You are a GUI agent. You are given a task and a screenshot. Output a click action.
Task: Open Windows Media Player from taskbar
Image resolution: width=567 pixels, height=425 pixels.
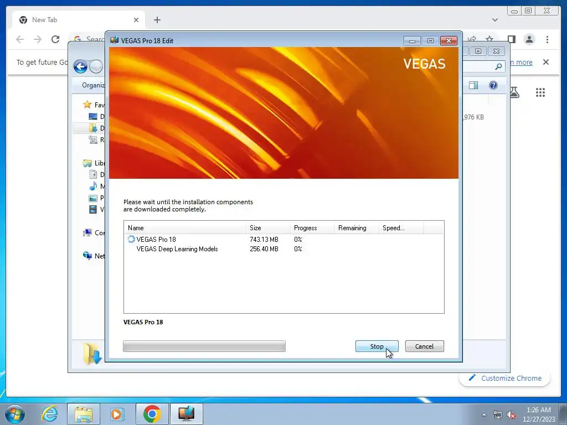tap(117, 414)
